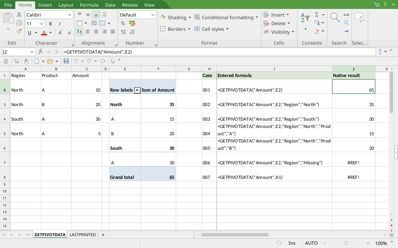Click the fx insert function icon
The image size is (398, 248).
(x=40, y=52)
